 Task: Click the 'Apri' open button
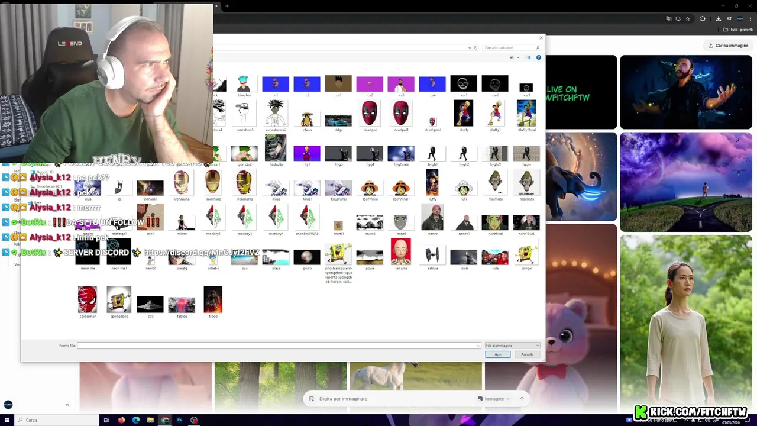[x=498, y=354]
